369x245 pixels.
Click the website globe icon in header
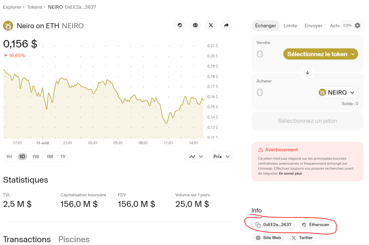point(195,25)
